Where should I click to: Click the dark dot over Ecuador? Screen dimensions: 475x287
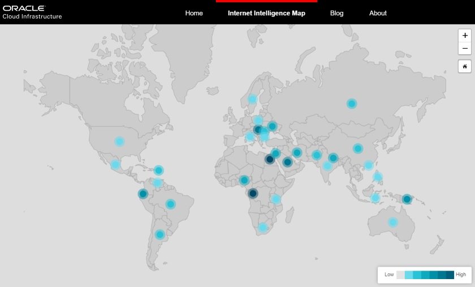(143, 193)
